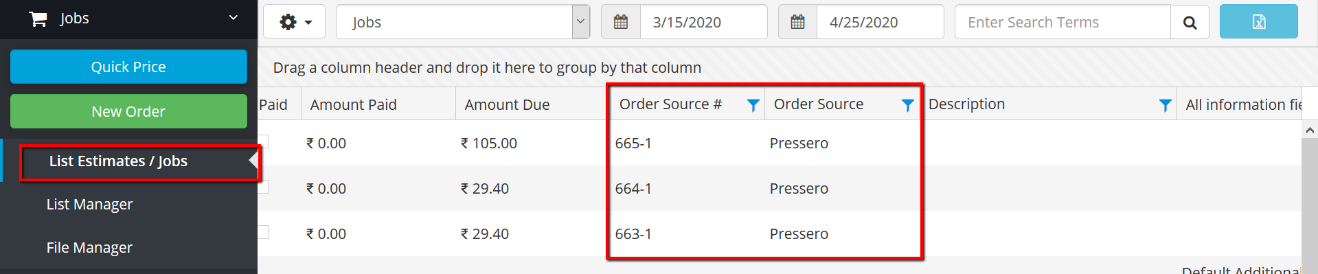Click the search magnifier icon
The image size is (1318, 274).
tap(1190, 22)
